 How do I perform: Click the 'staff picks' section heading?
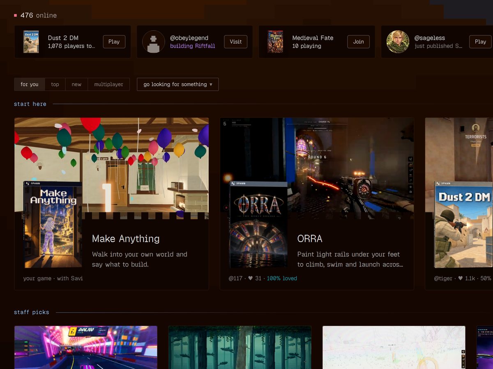click(x=32, y=312)
